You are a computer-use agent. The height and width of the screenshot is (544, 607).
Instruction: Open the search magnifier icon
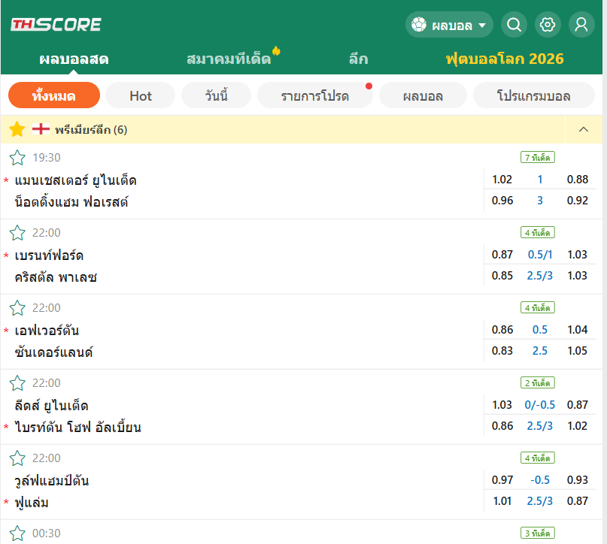514,25
